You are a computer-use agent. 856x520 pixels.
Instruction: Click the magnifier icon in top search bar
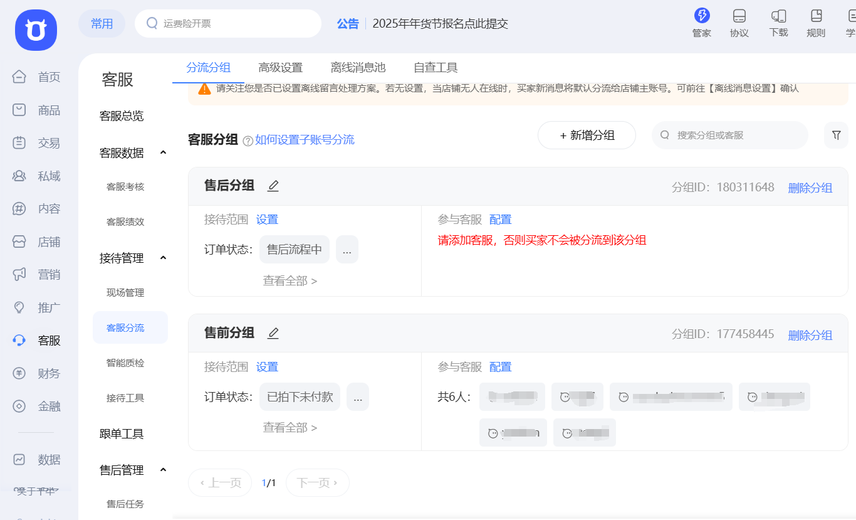[152, 23]
